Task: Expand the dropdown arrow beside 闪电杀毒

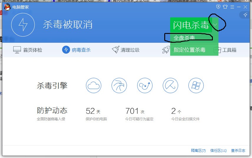Action: tap(215, 25)
